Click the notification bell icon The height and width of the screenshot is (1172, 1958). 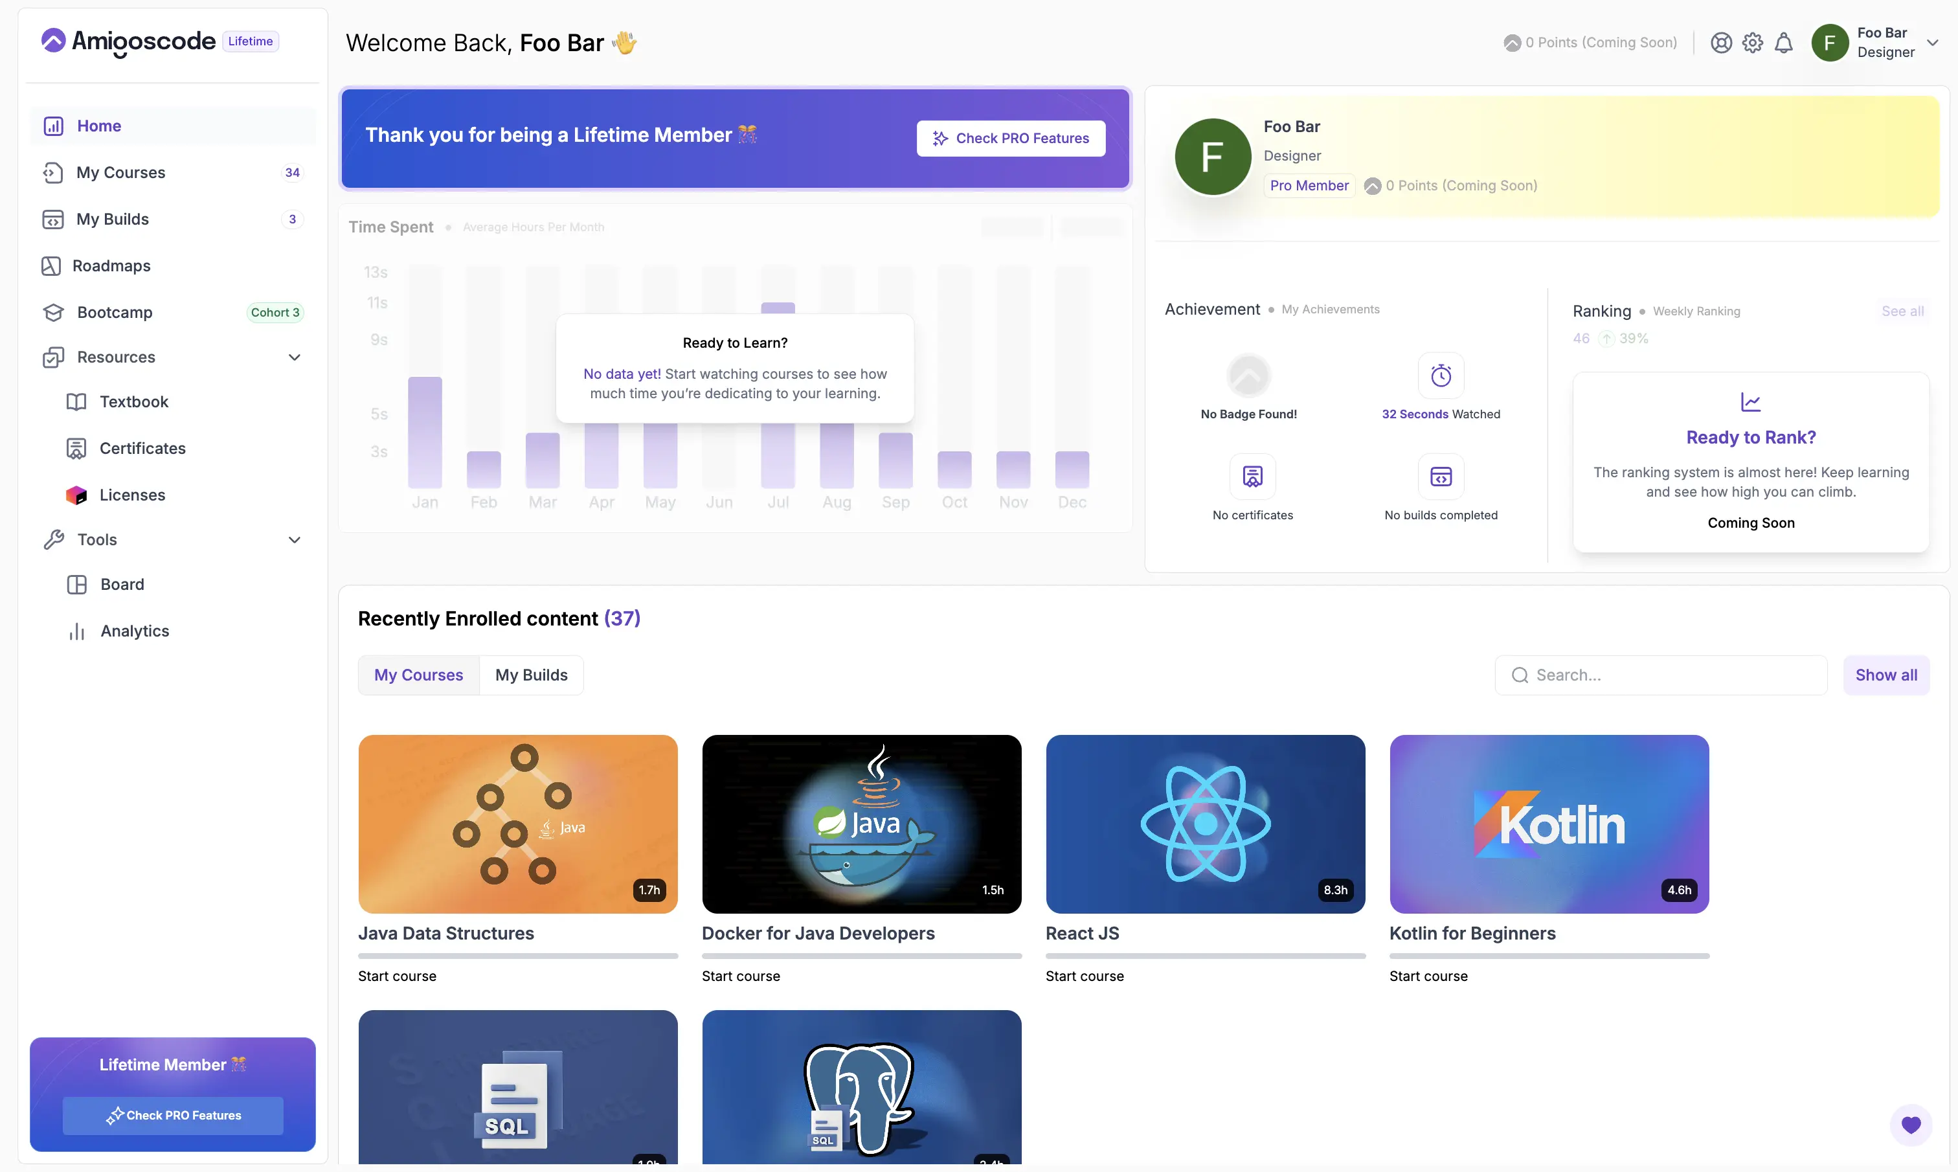coord(1784,43)
